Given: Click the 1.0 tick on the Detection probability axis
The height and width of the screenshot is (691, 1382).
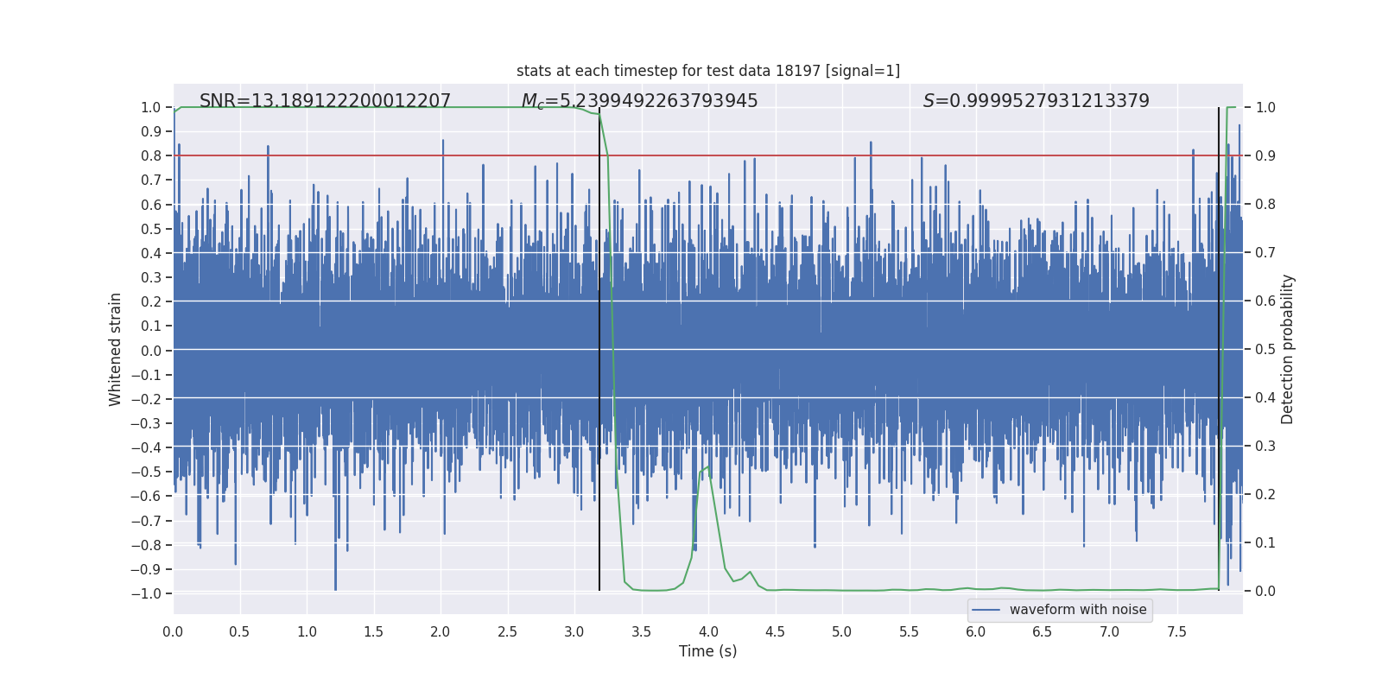Looking at the screenshot, I should pyautogui.click(x=1265, y=107).
